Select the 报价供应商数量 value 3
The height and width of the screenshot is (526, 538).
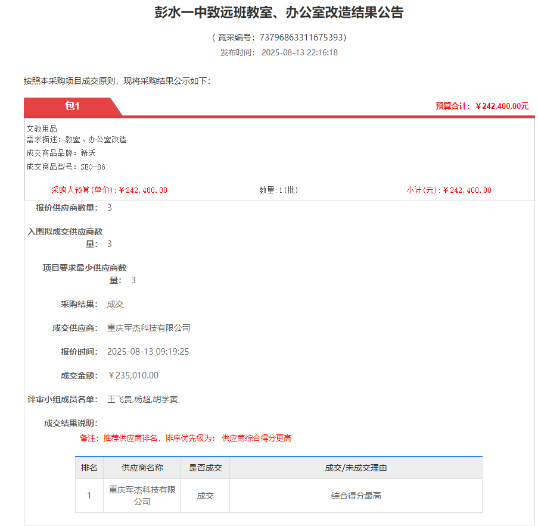pos(109,207)
